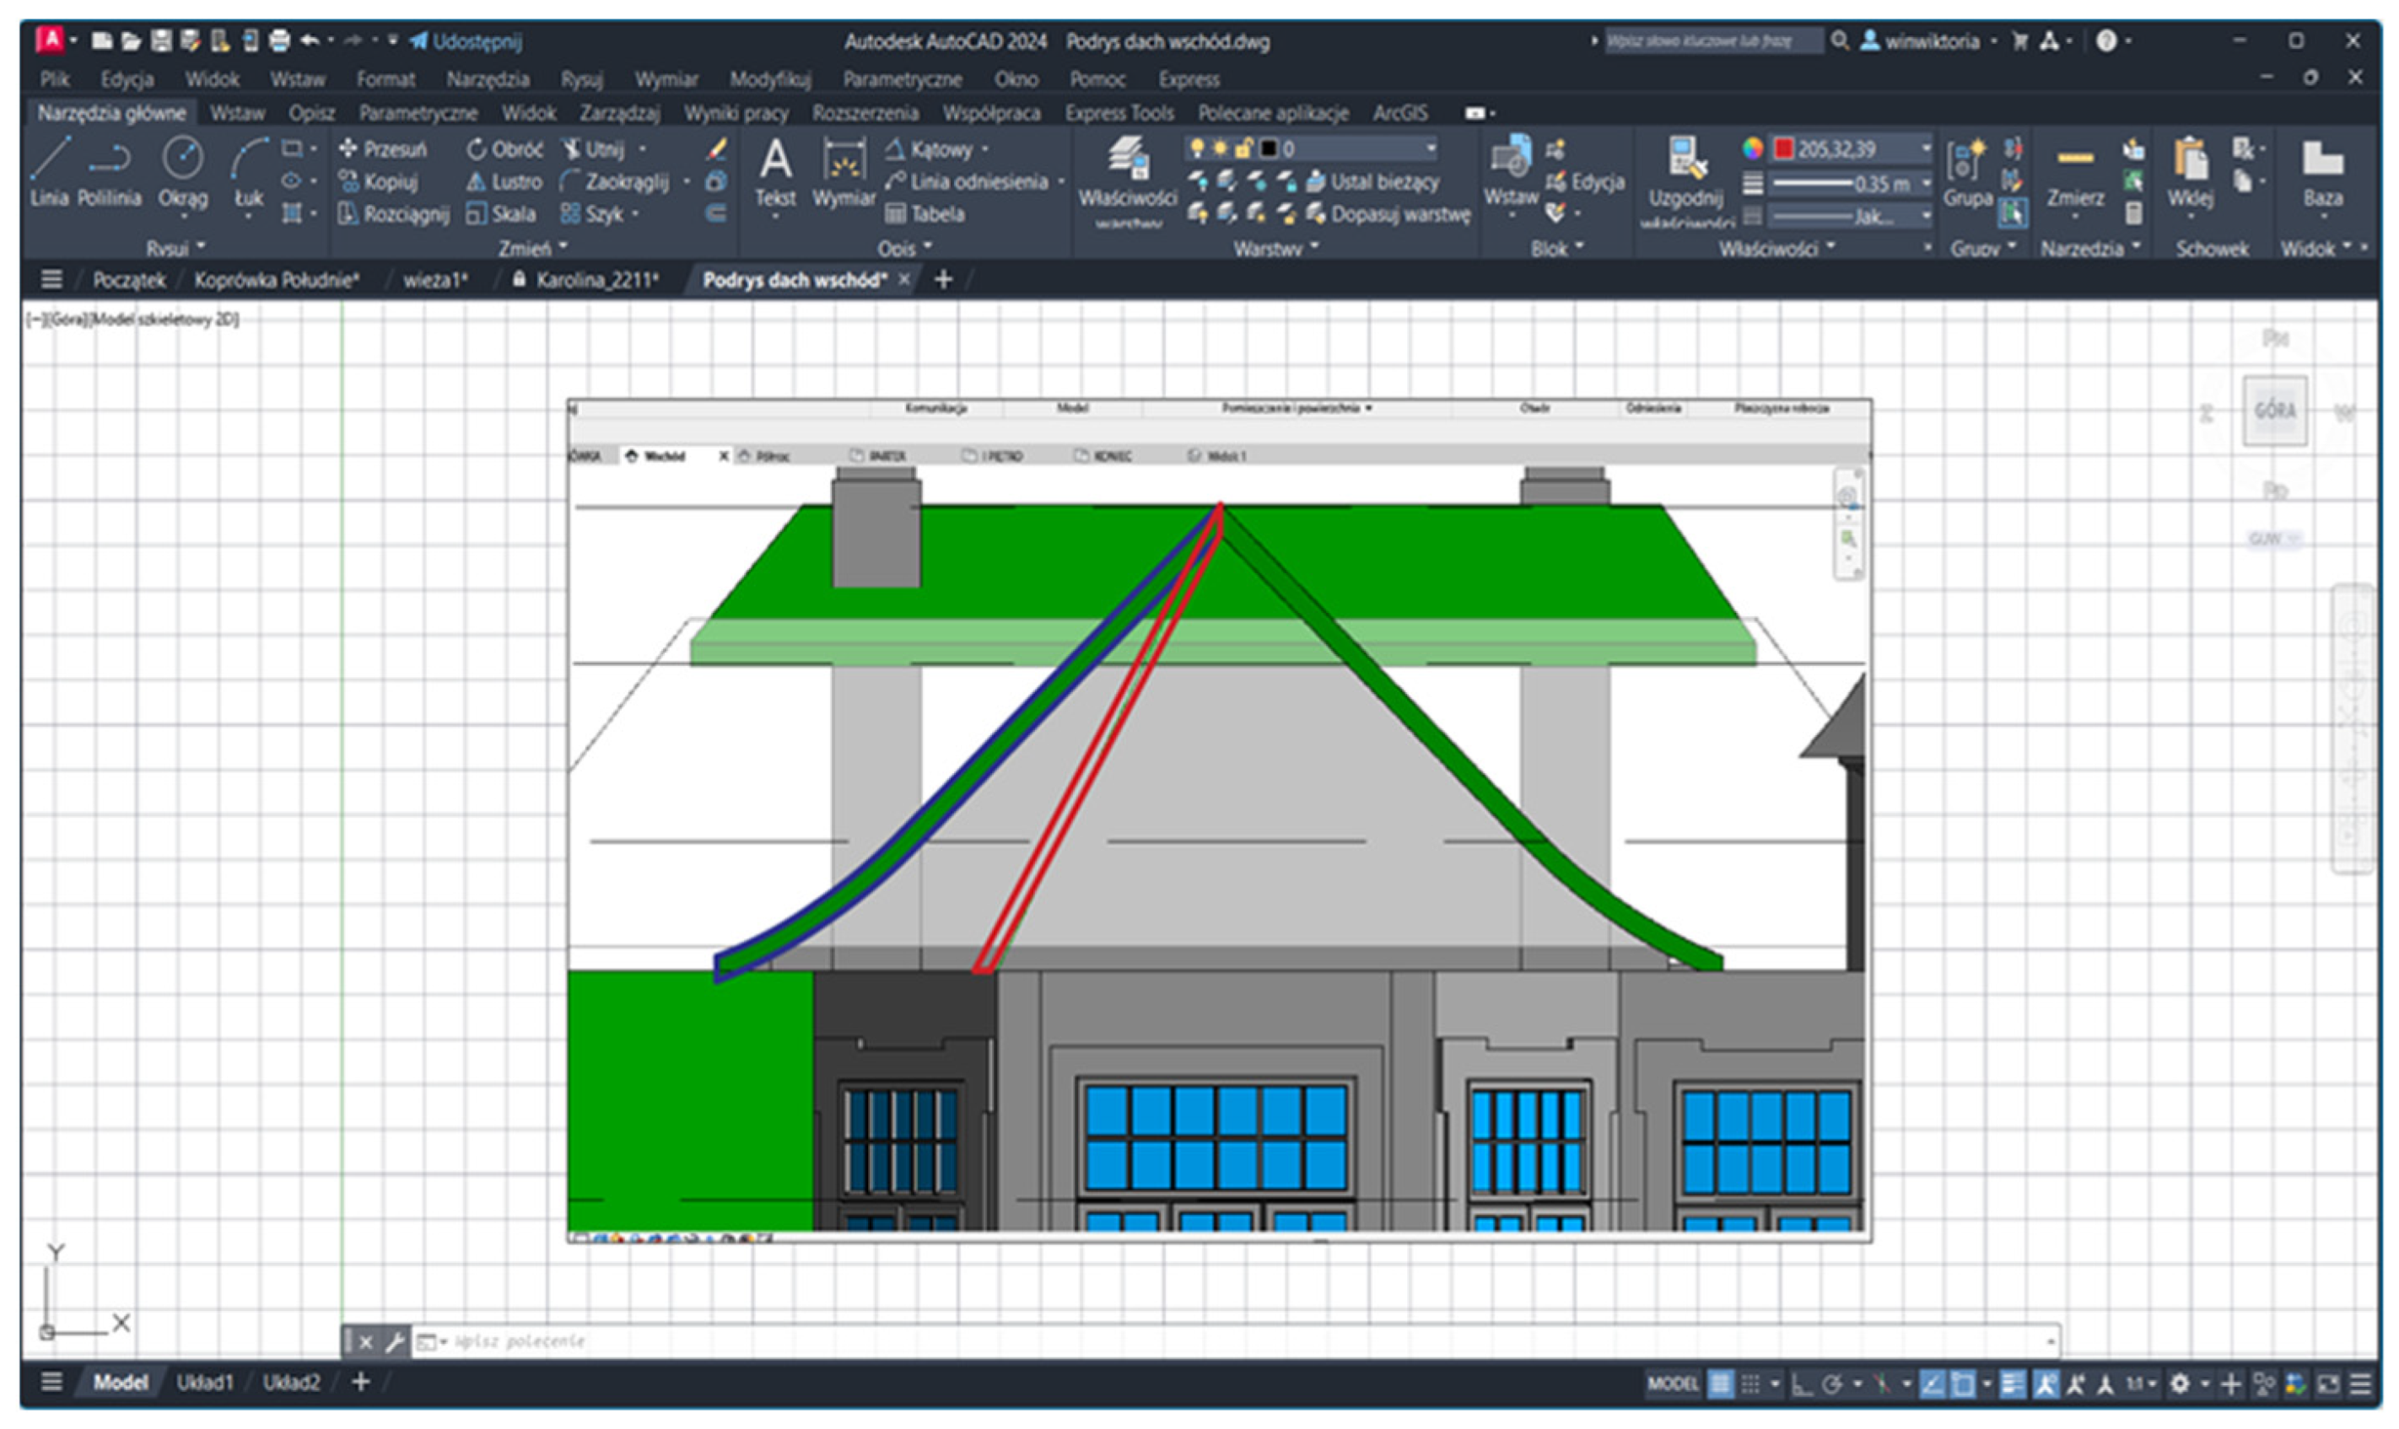This screenshot has height=1429, width=2399.
Task: Toggle grid display in status bar
Action: (x=1720, y=1383)
